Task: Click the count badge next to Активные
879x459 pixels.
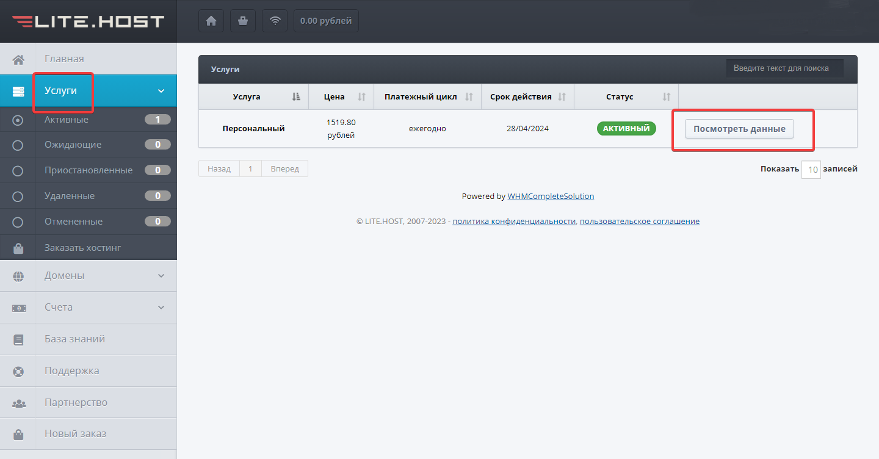Action: click(157, 120)
